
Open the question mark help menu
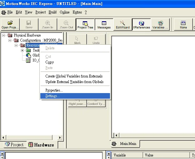click(86, 12)
